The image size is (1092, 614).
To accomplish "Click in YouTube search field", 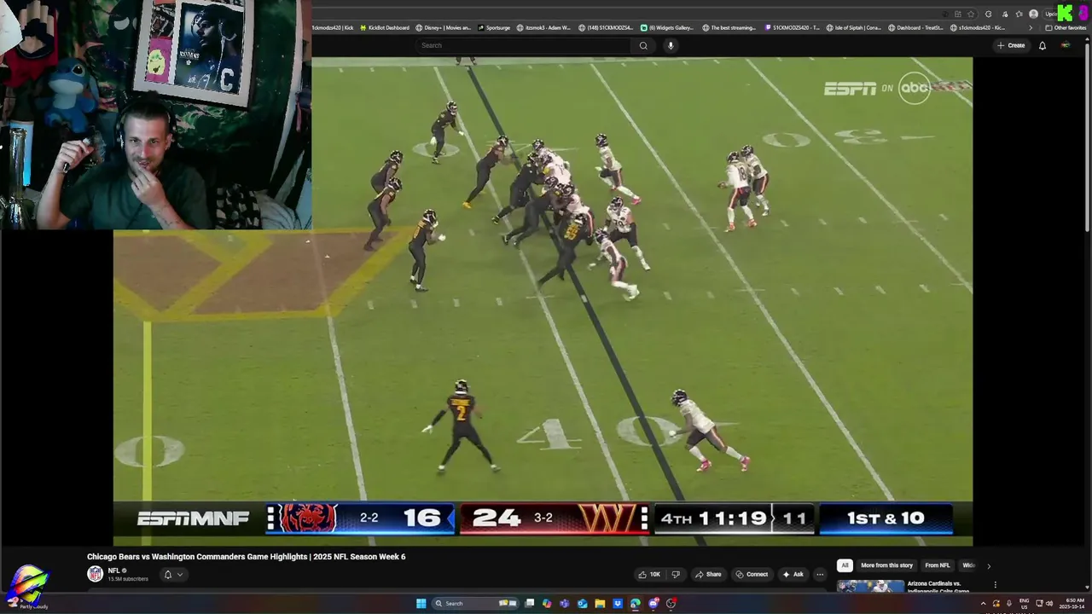I will [524, 45].
